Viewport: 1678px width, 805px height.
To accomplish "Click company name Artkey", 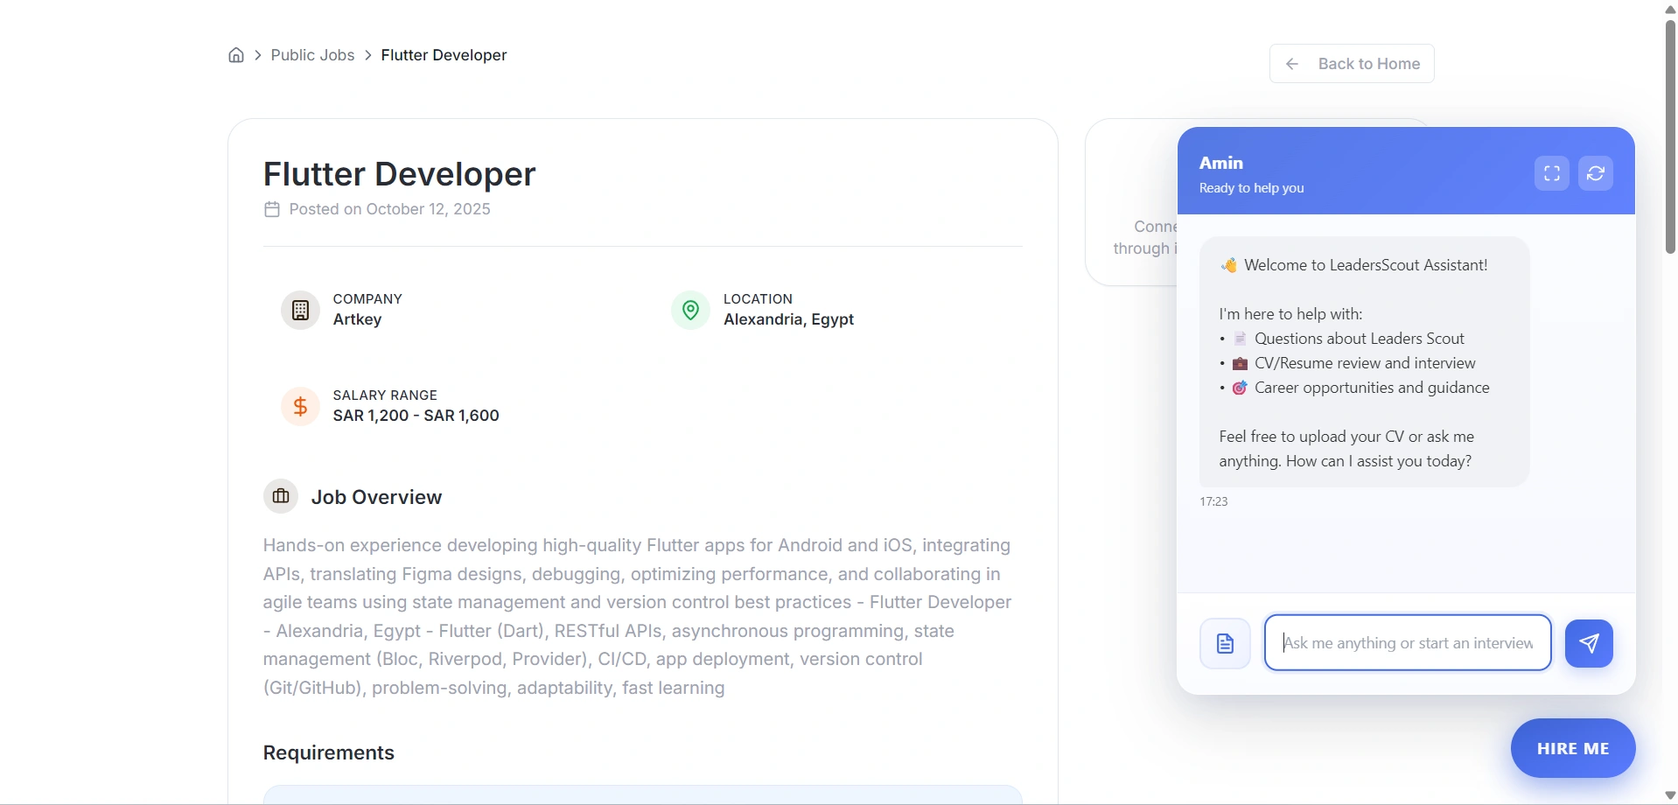I will click(x=358, y=319).
